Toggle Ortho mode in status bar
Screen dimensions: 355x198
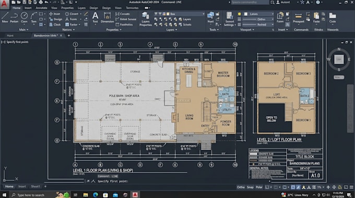point(241,187)
